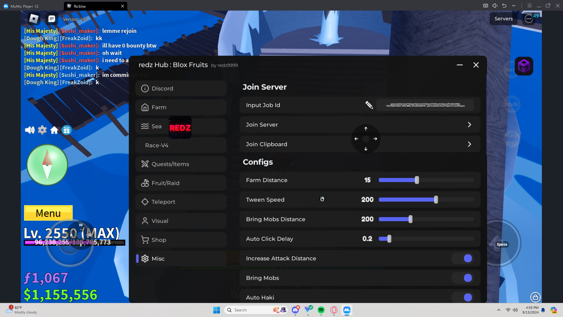Open the Roblox logo menu
The image size is (563, 317).
coord(34,19)
